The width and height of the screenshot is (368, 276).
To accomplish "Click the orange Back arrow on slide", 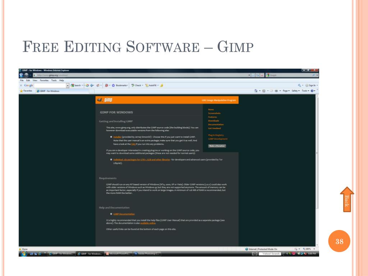I will pyautogui.click(x=347, y=199).
